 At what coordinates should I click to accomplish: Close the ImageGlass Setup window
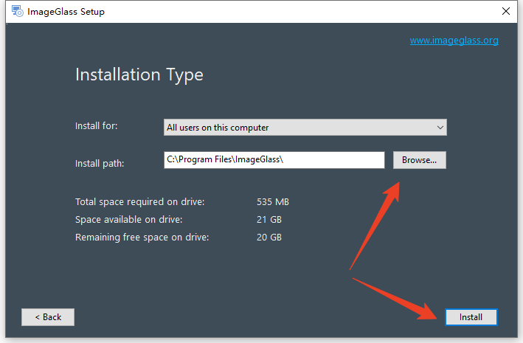[x=505, y=11]
